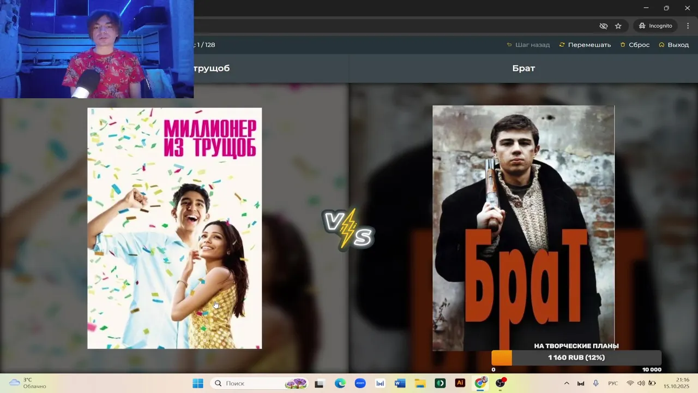Click the Шаг назад undo button
The image size is (698, 393).
click(x=528, y=45)
